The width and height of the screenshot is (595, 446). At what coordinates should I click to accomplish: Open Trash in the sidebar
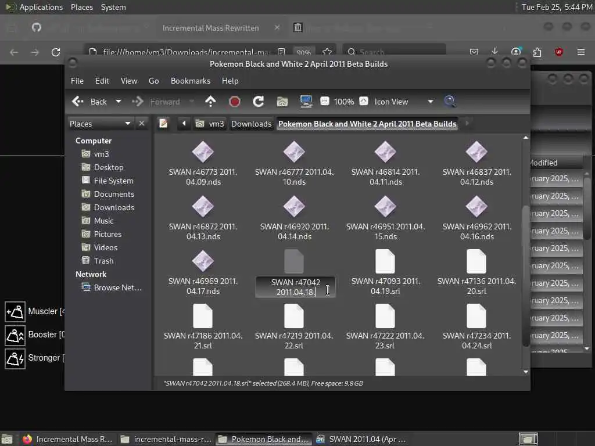point(103,261)
